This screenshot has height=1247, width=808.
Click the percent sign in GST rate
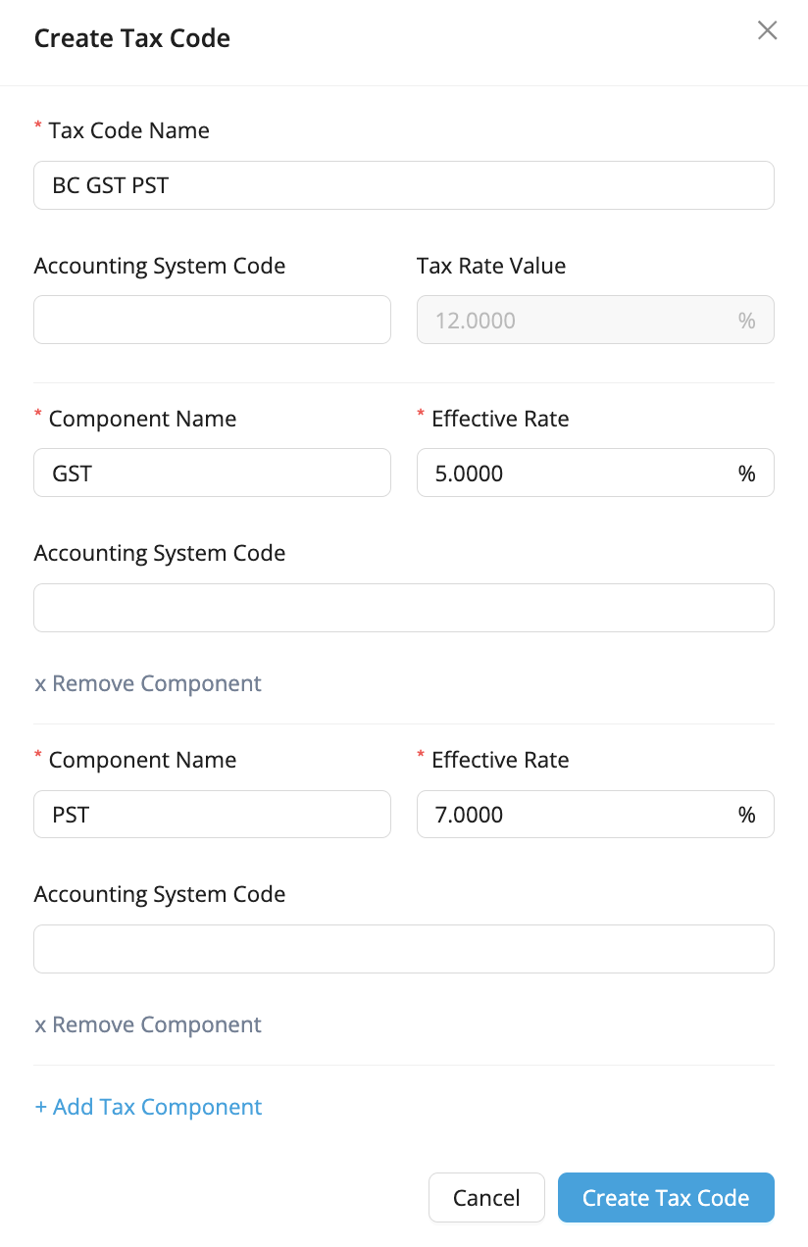[747, 474]
